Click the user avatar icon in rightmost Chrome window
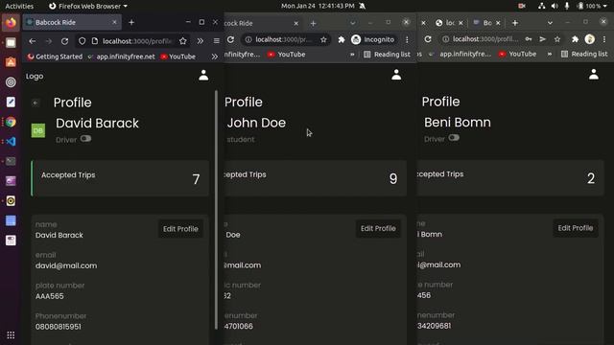 (594, 75)
